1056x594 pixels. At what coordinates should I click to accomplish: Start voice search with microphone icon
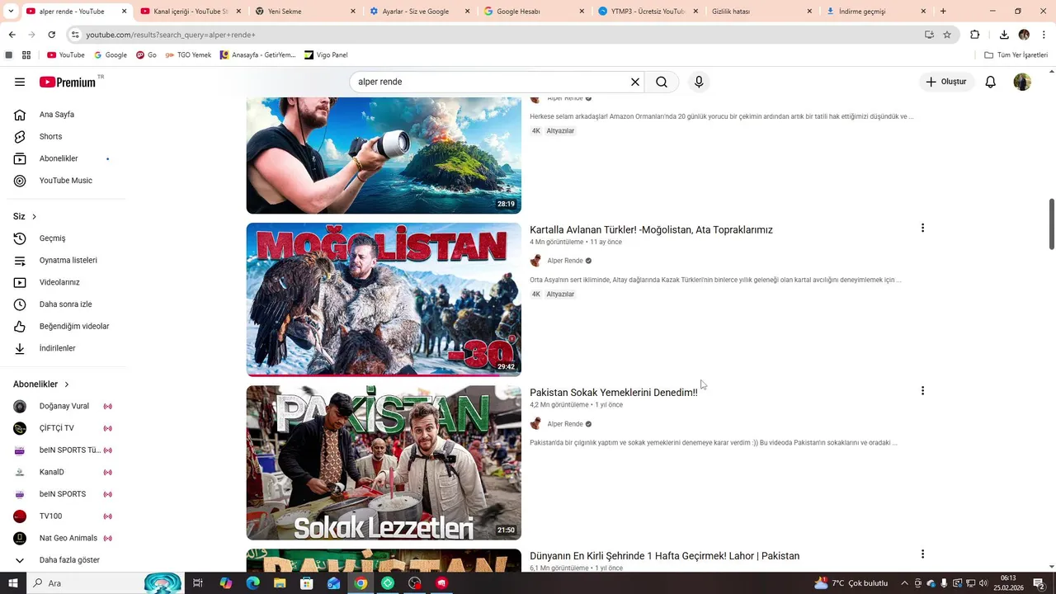(699, 82)
